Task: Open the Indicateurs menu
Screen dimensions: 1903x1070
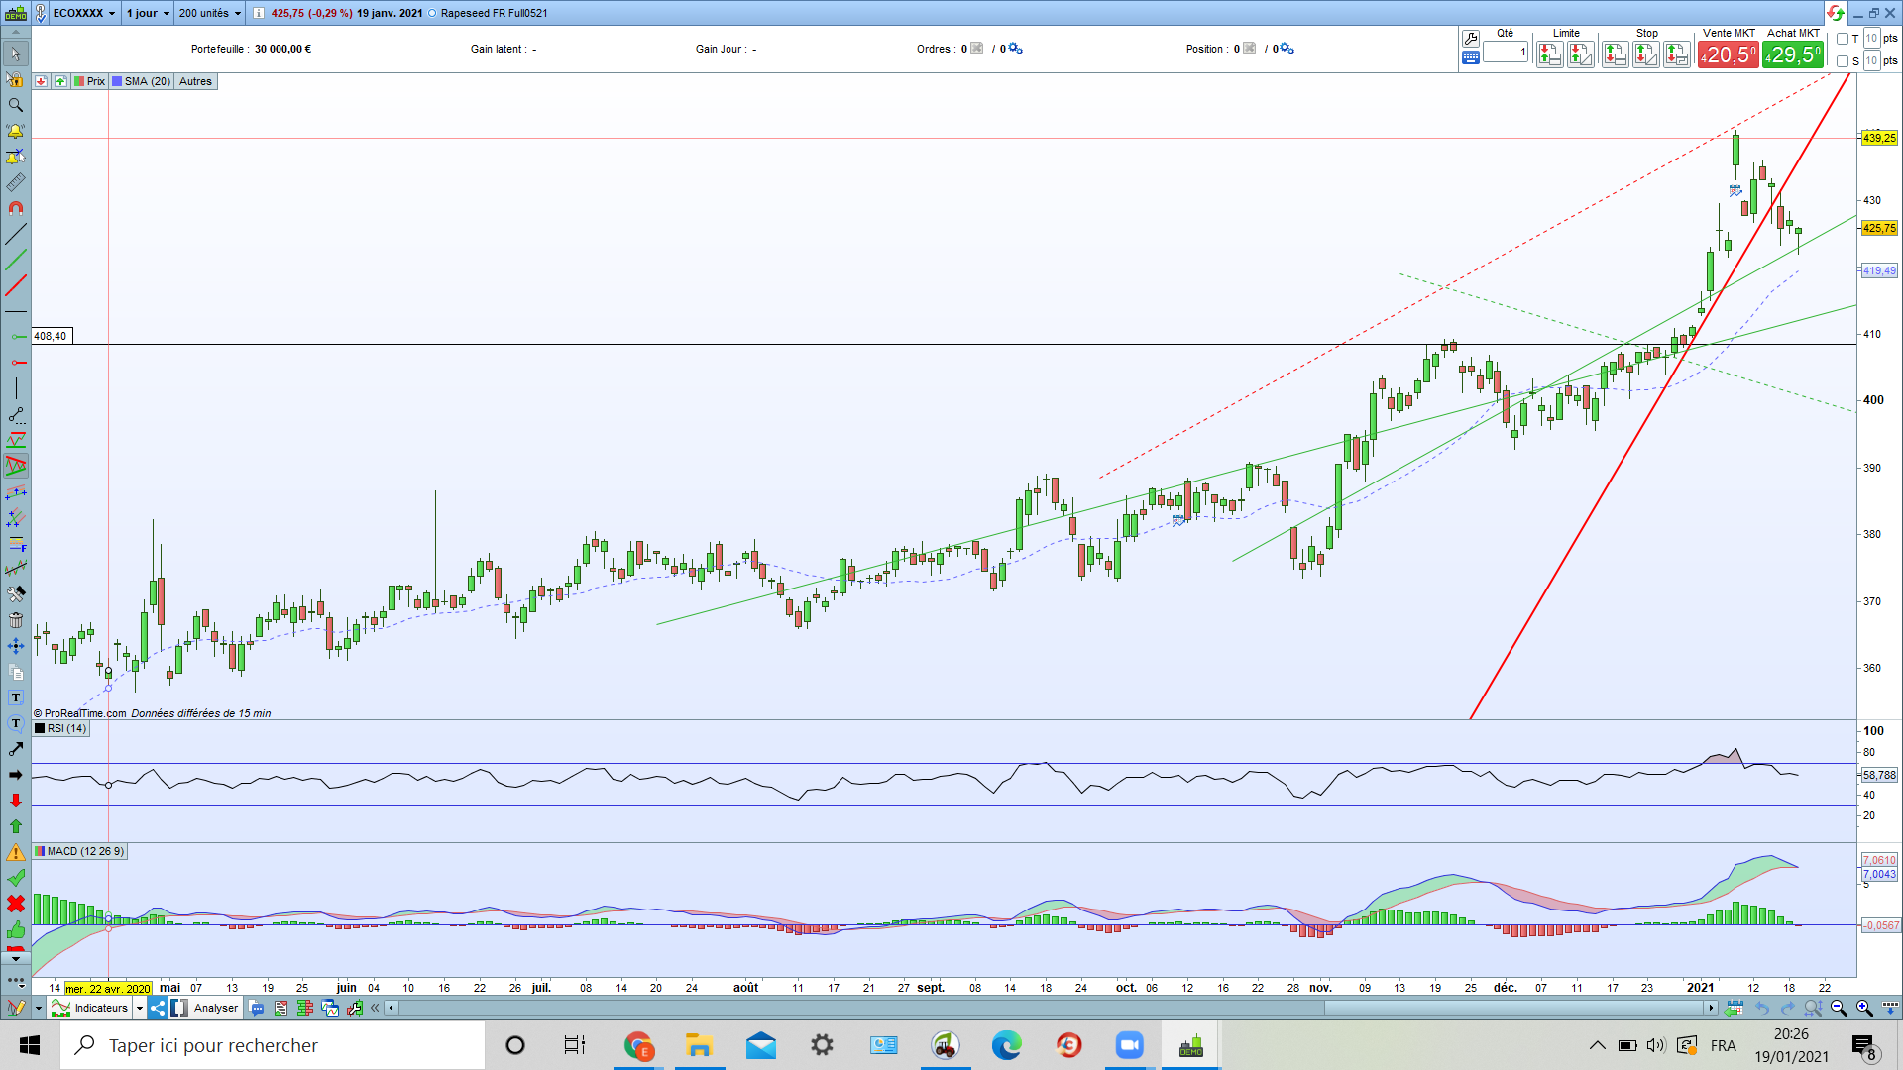Action: 100,1008
